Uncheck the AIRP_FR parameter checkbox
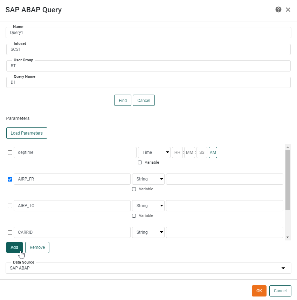297x300 pixels. pyautogui.click(x=10, y=179)
